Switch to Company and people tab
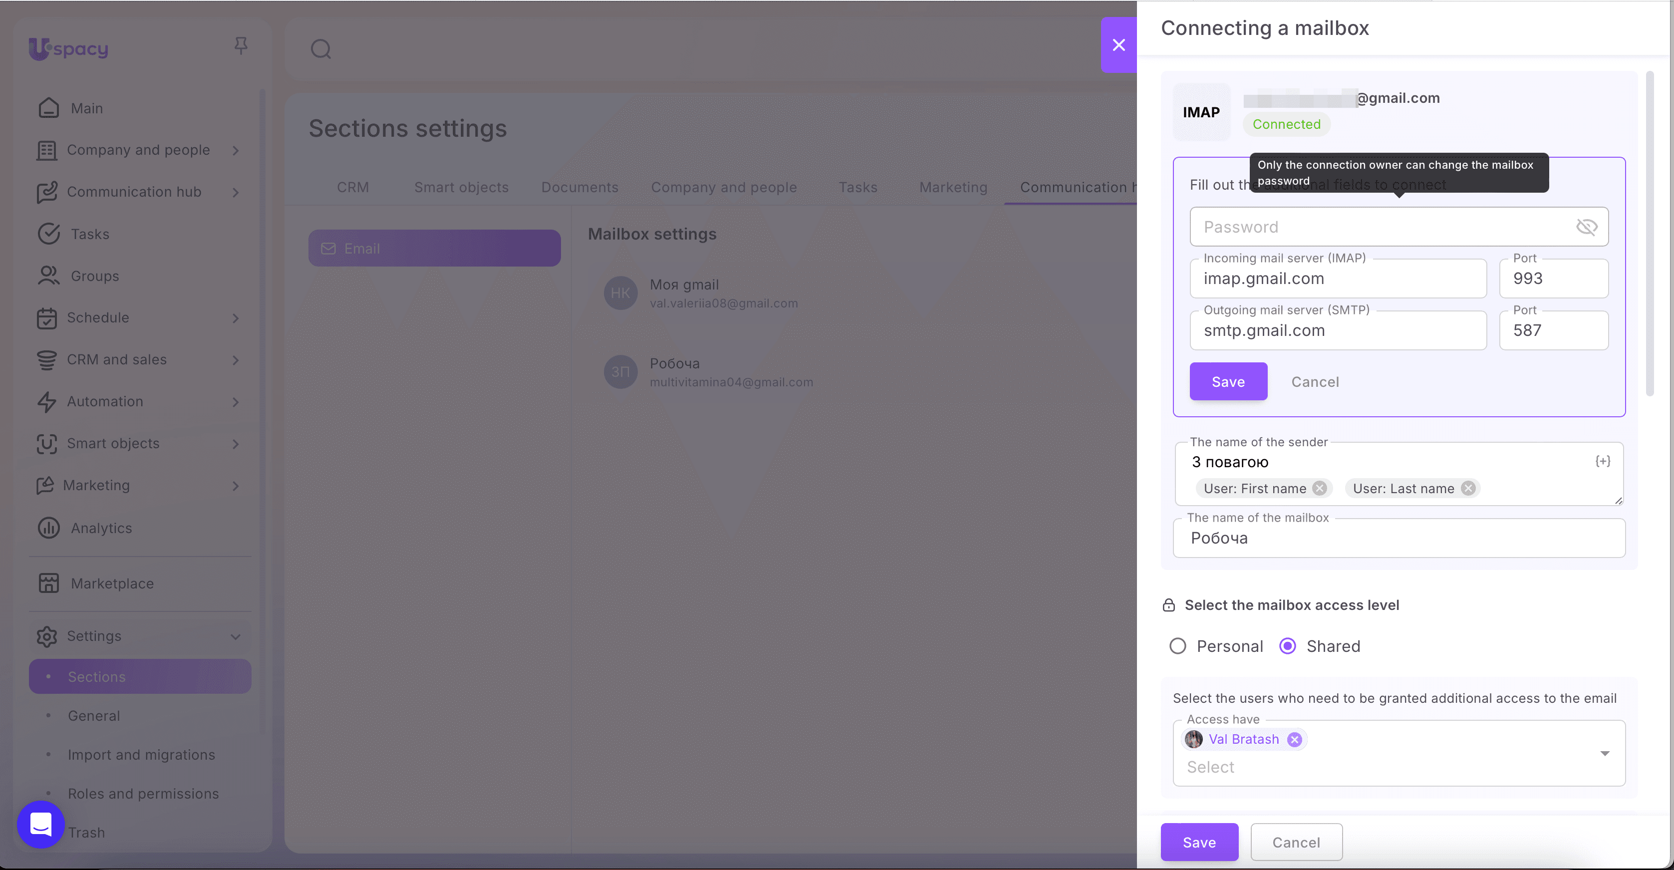The image size is (1674, 870). [x=724, y=187]
